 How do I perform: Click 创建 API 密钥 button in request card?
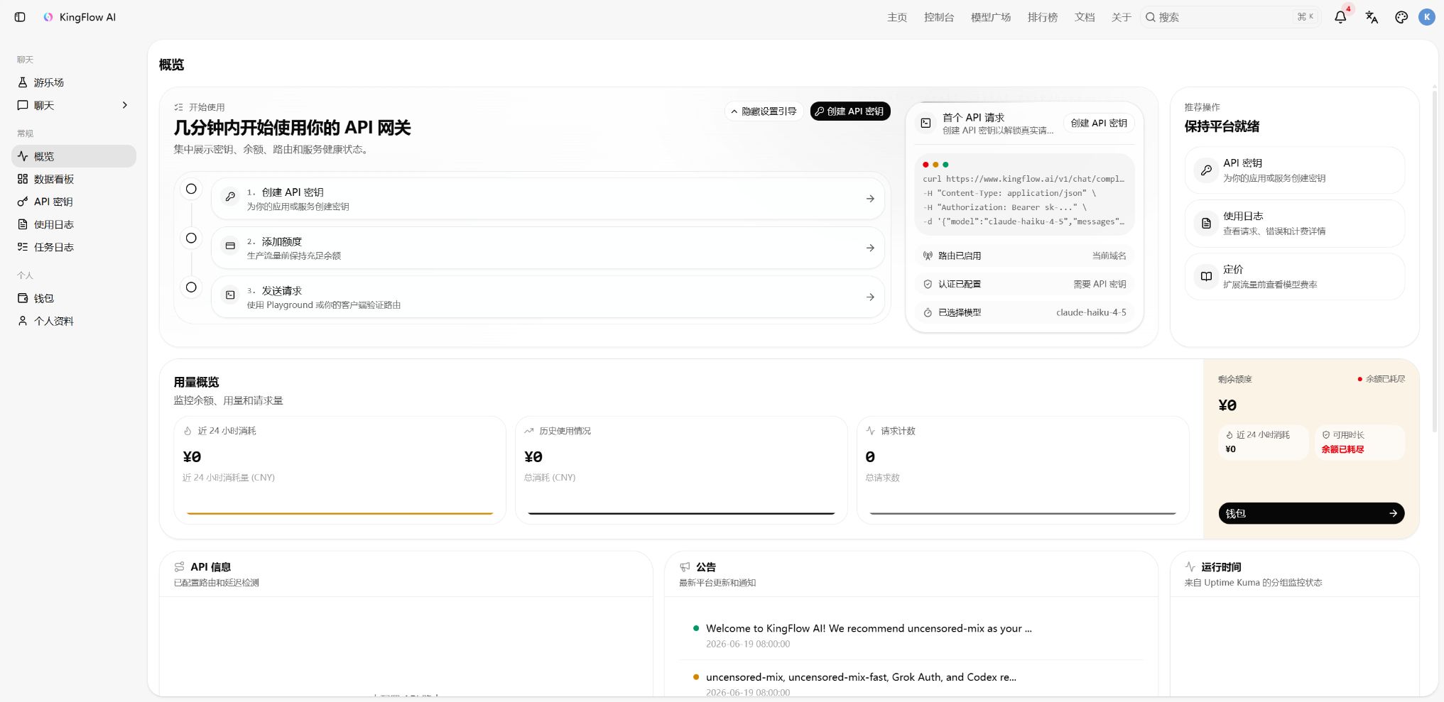tap(1099, 124)
